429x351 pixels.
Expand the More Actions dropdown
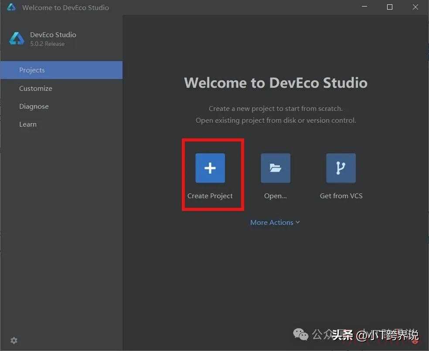click(x=275, y=223)
